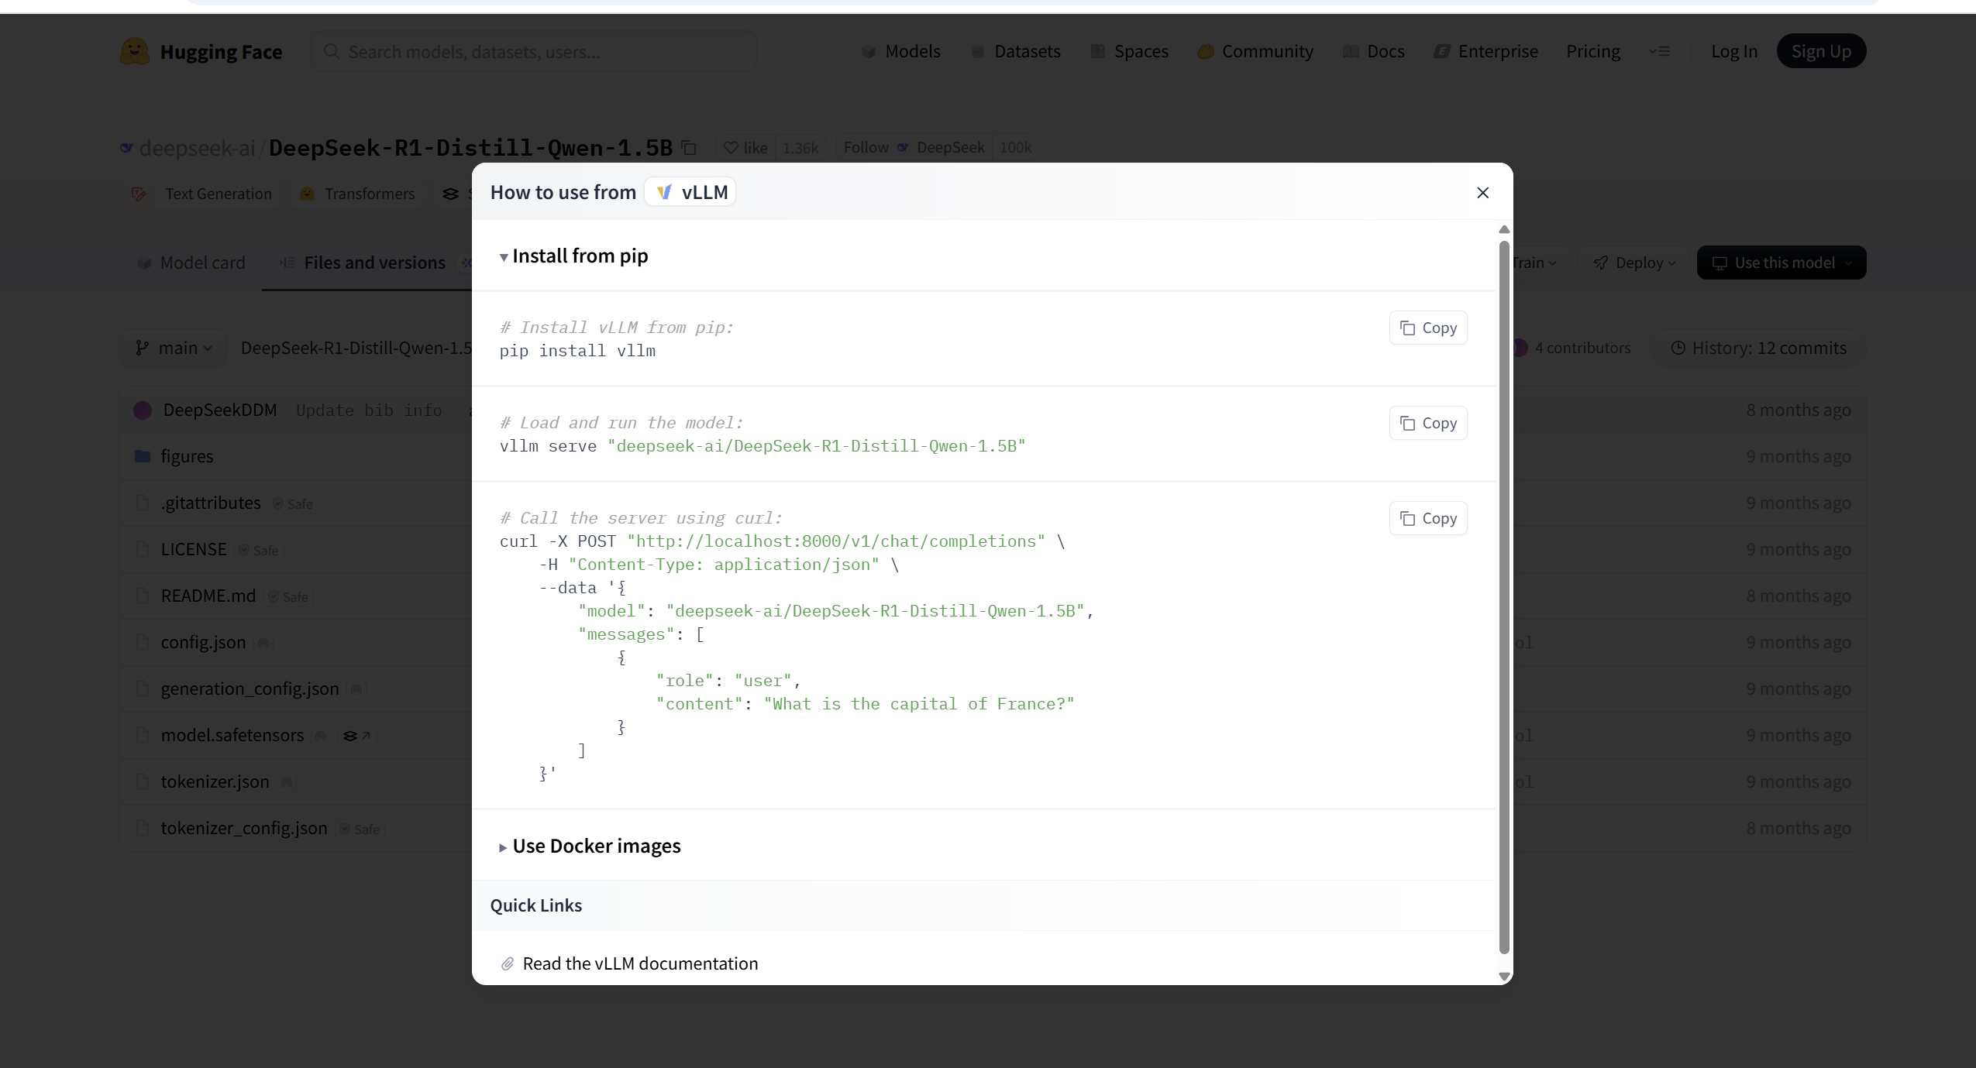This screenshot has height=1068, width=1976.
Task: Click the Safe badge next to .gitattributes
Action: (x=294, y=504)
